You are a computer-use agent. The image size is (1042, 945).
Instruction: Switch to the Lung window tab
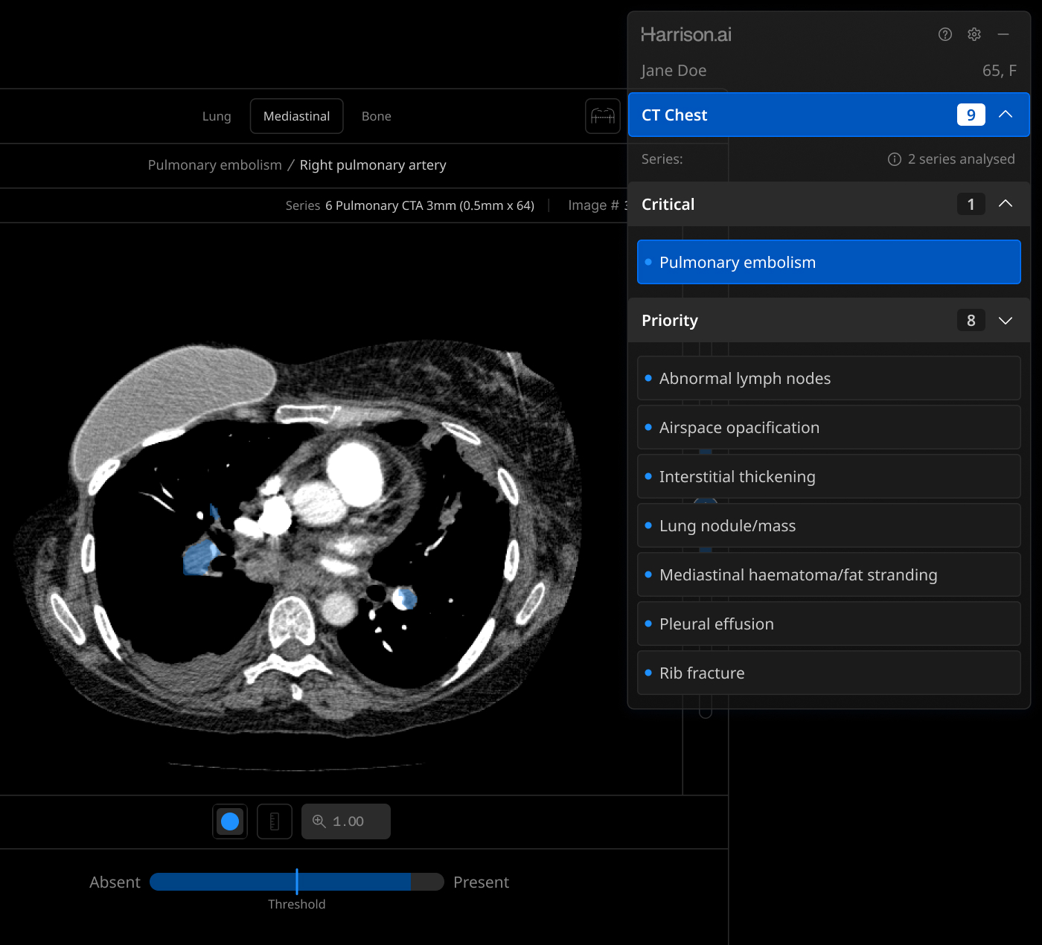[x=217, y=116]
